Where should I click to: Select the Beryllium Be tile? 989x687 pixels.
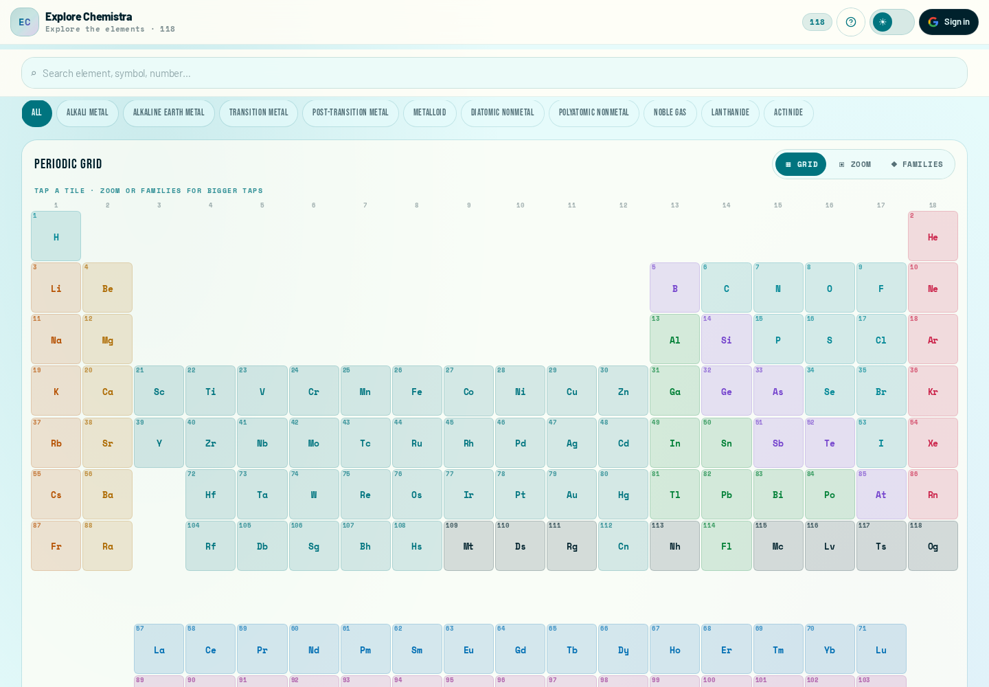click(108, 288)
